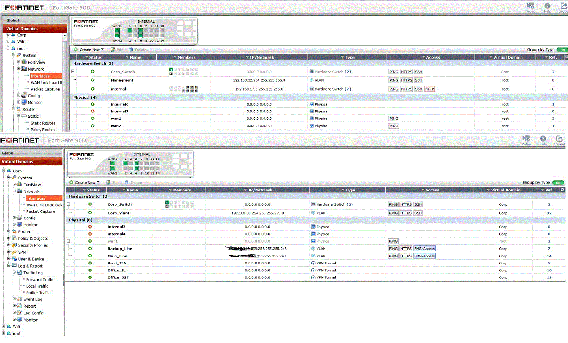Expand the Policy & Objects tree node

click(9, 238)
